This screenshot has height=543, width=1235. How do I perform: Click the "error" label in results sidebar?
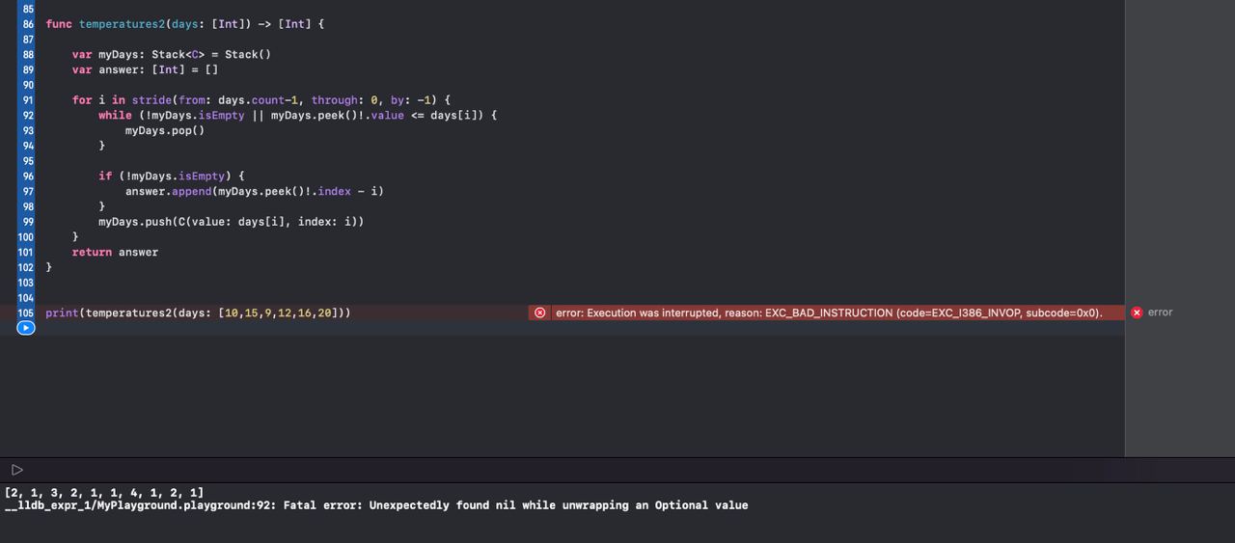1161,312
